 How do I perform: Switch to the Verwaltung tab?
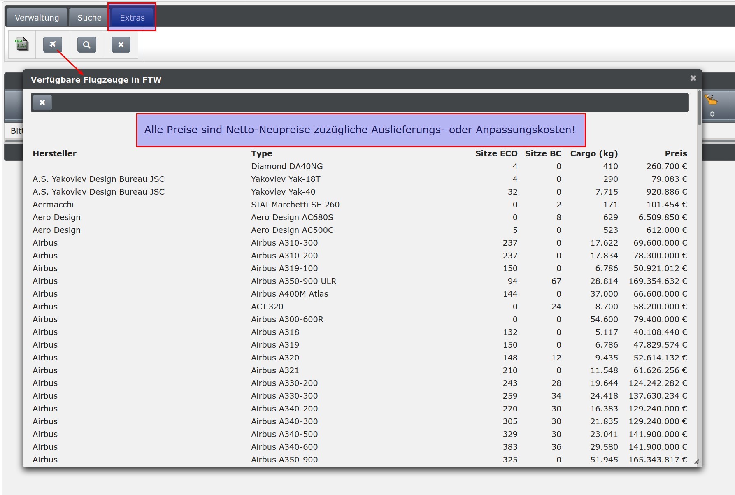[37, 18]
